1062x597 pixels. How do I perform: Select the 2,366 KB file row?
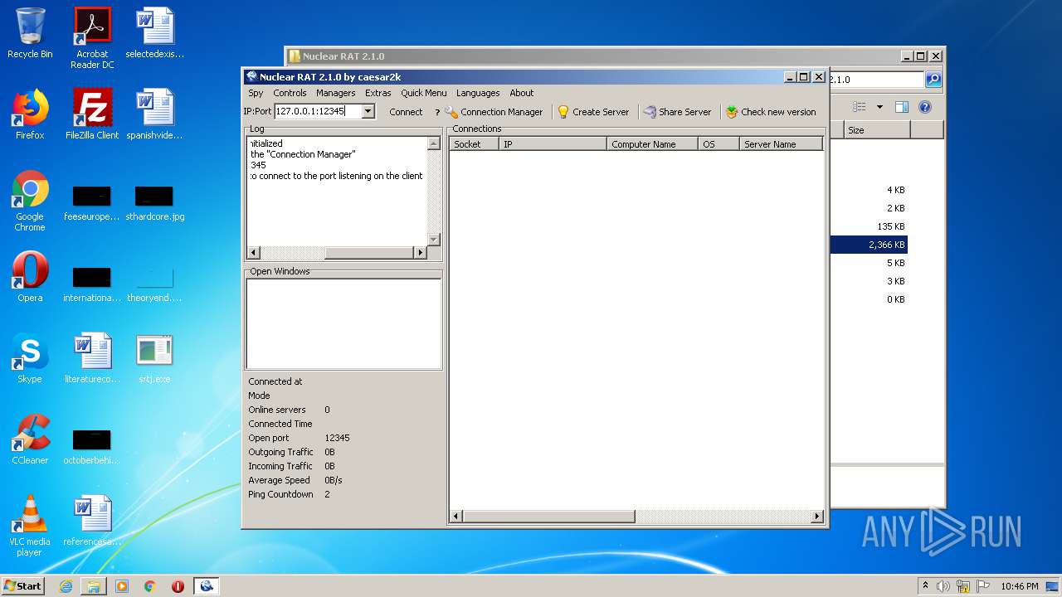pyautogui.click(x=869, y=245)
